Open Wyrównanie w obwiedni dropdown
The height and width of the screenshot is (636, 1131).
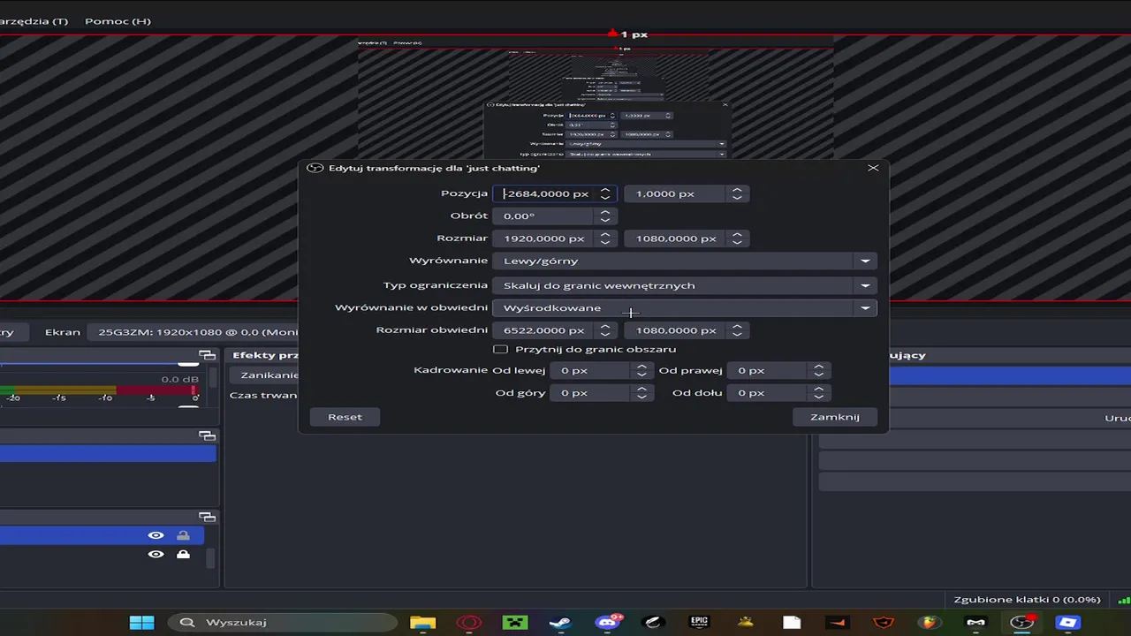point(685,307)
